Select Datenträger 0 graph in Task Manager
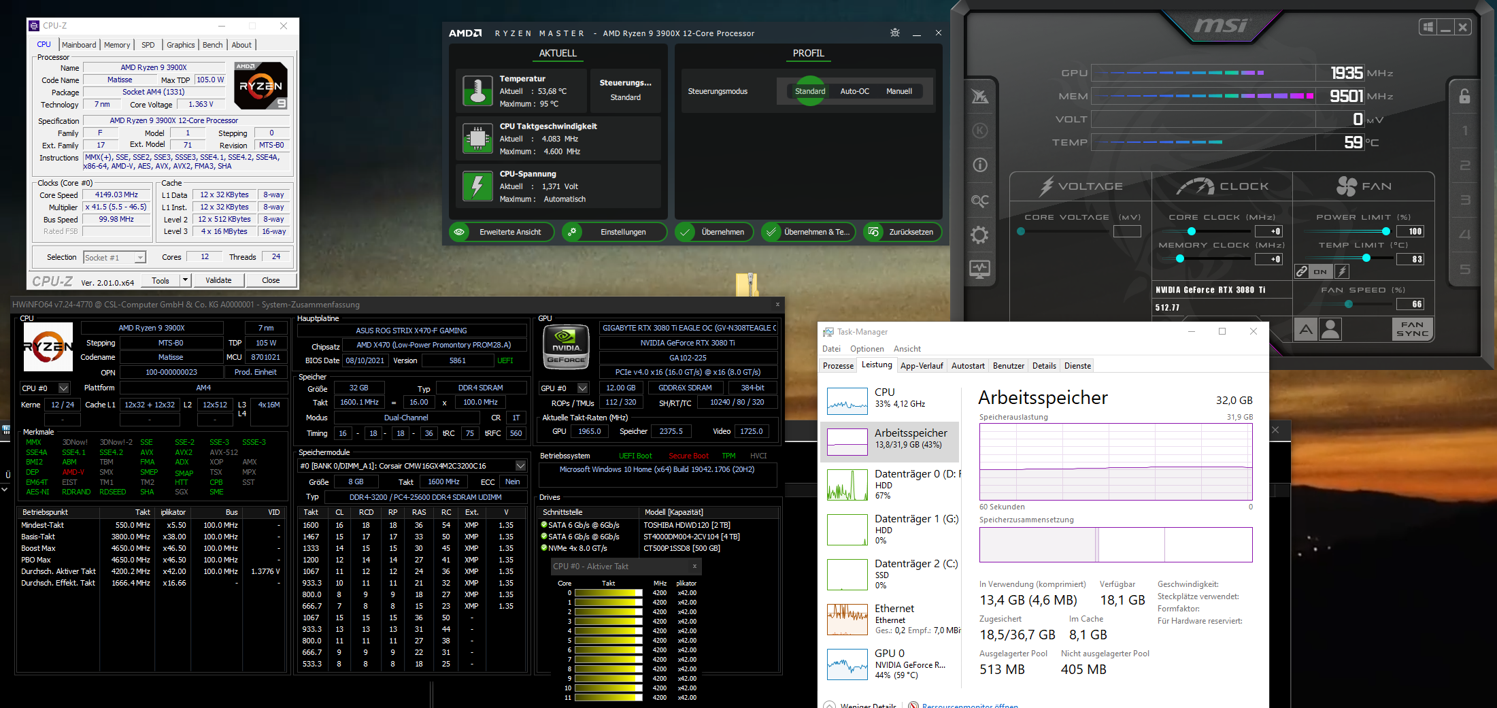1497x708 pixels. pyautogui.click(x=847, y=486)
